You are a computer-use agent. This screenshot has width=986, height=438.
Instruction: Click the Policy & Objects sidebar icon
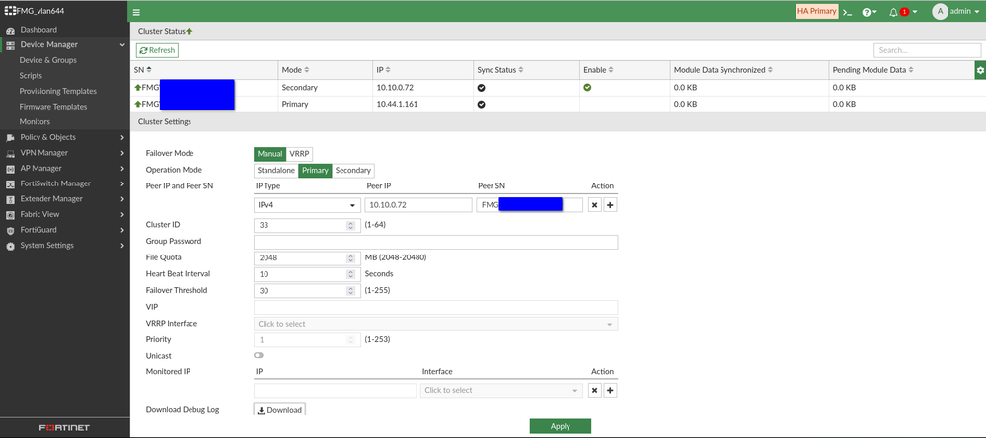pos(10,138)
